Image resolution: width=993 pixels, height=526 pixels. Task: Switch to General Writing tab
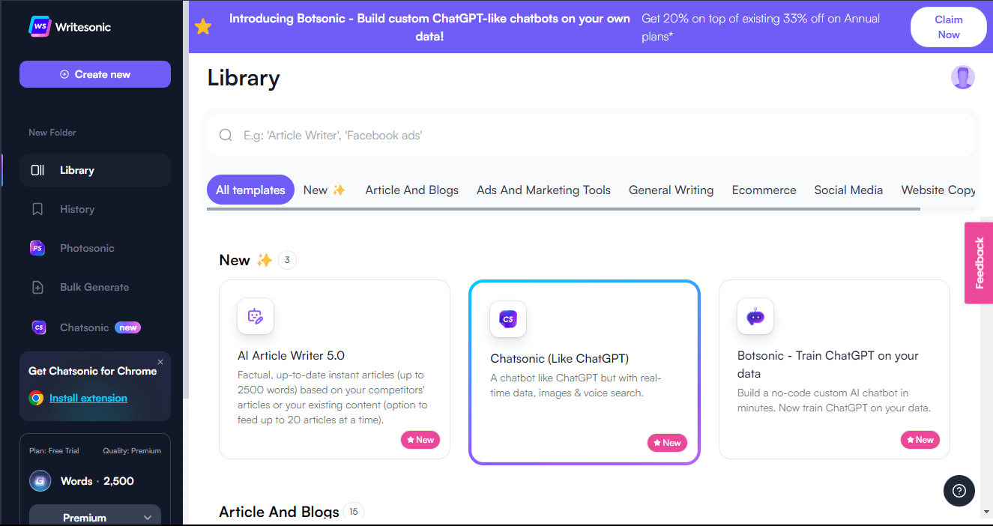[x=671, y=190]
